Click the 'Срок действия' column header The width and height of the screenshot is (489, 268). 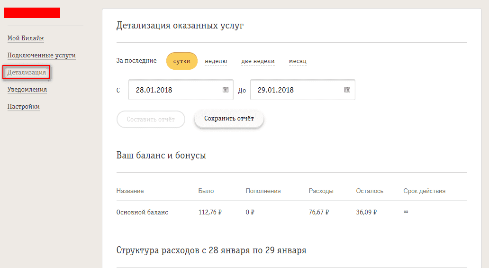click(x=424, y=191)
